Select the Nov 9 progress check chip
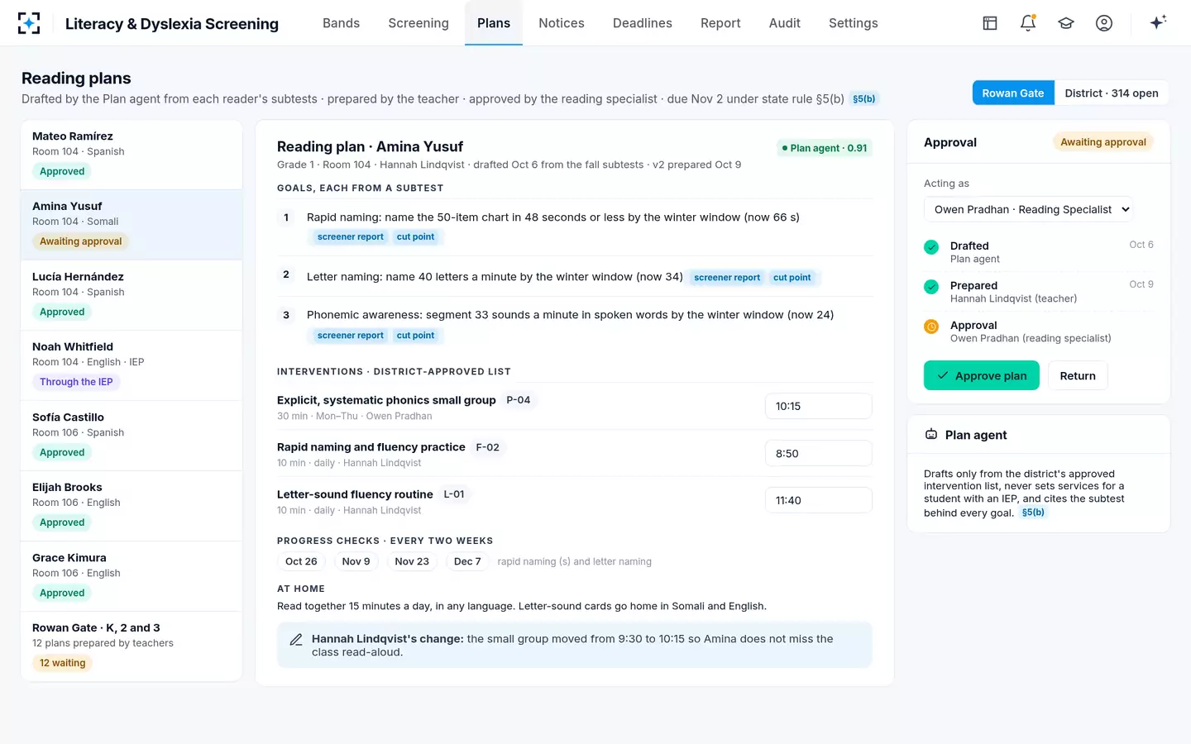Screen dimensions: 1191x744 coord(356,561)
